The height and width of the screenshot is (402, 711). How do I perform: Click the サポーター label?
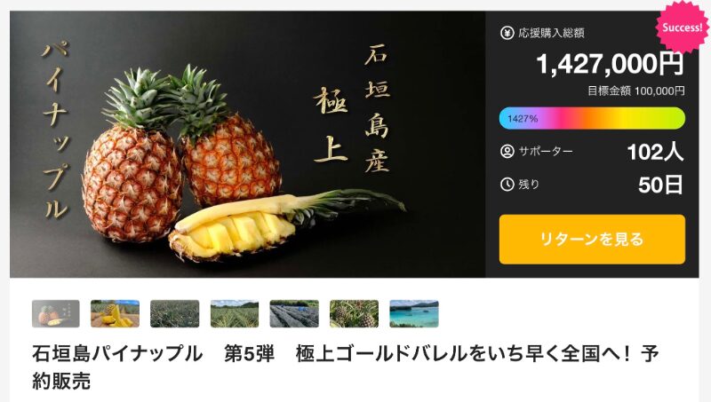click(546, 151)
